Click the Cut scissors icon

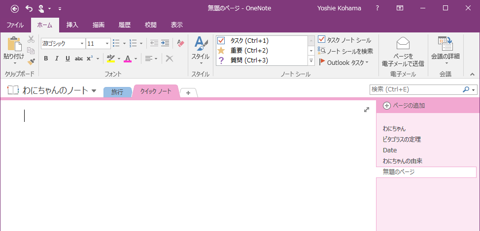(x=31, y=39)
